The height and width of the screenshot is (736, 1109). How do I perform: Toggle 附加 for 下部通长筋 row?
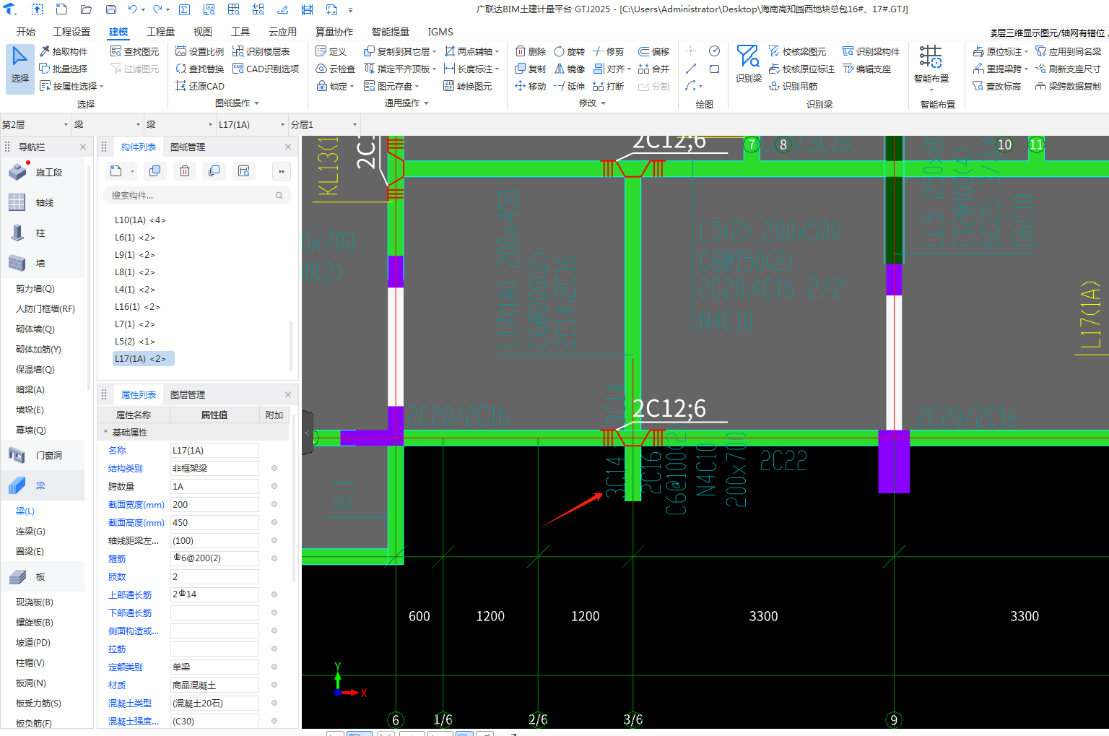pos(274,612)
